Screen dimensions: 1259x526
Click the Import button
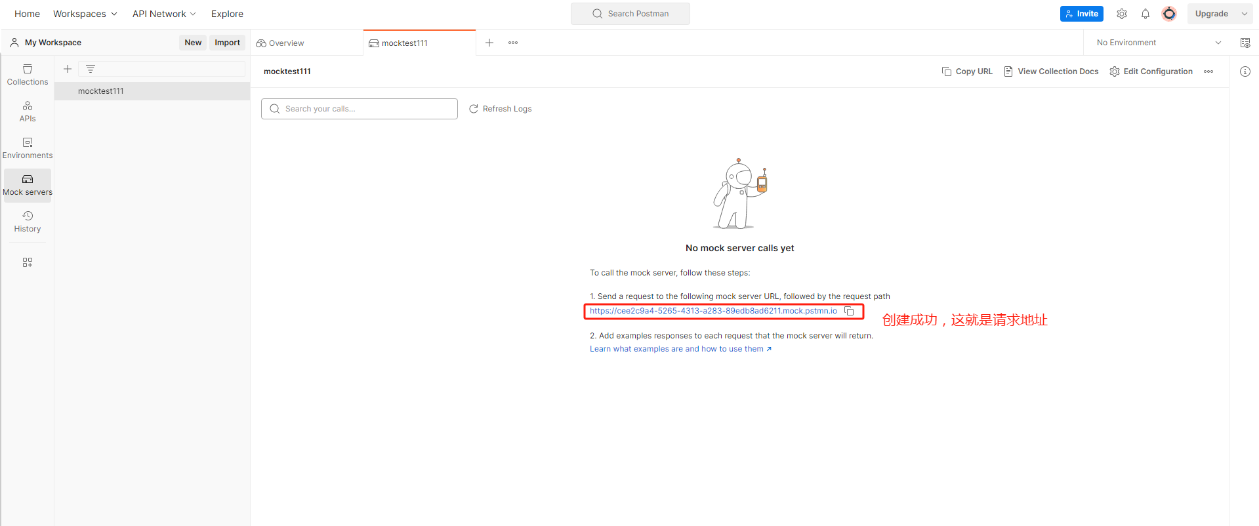coord(227,43)
